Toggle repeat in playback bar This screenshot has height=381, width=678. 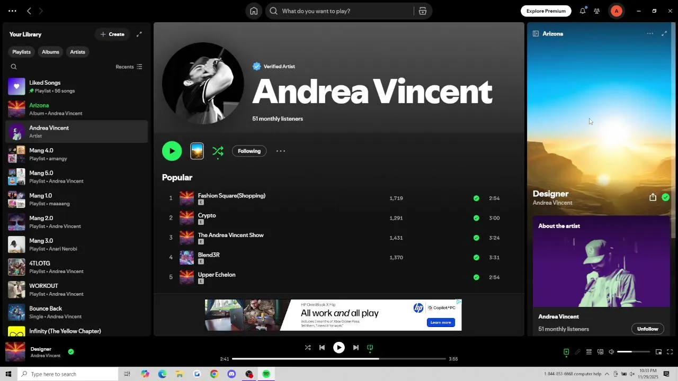point(370,348)
